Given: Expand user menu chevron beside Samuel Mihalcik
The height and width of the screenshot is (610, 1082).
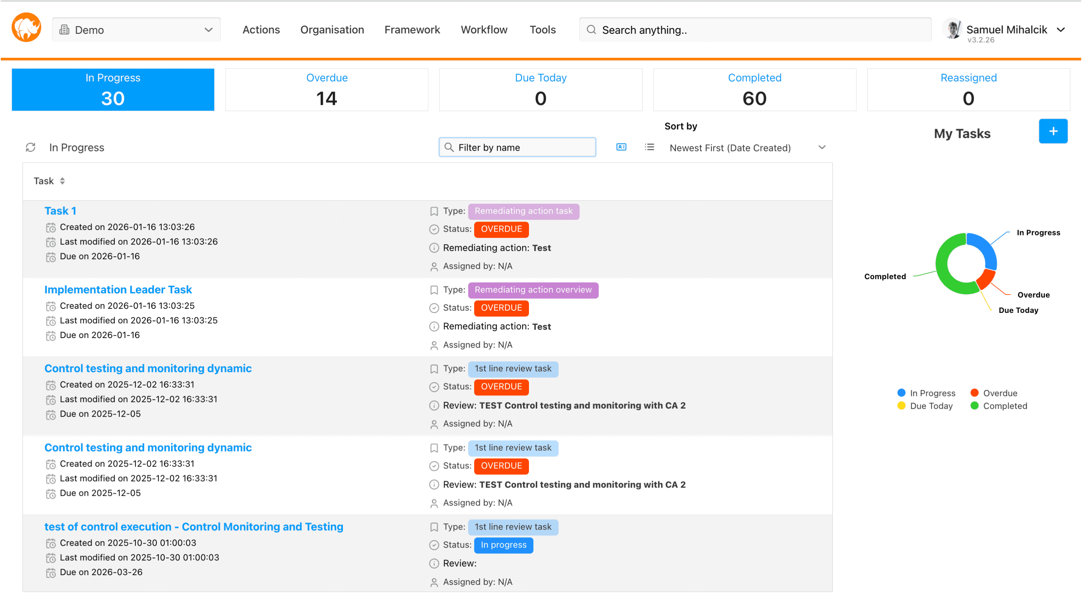Looking at the screenshot, I should [x=1061, y=30].
